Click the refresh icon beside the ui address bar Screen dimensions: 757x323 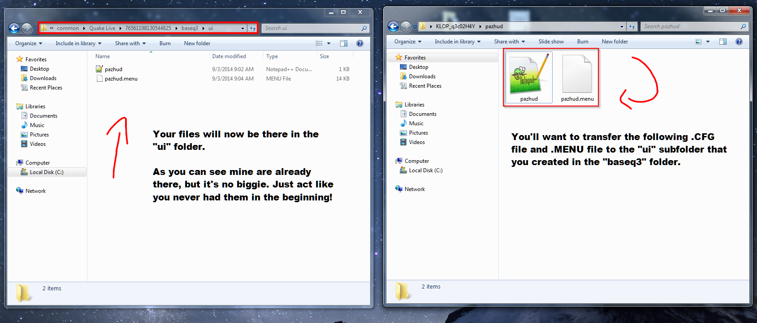pos(253,28)
